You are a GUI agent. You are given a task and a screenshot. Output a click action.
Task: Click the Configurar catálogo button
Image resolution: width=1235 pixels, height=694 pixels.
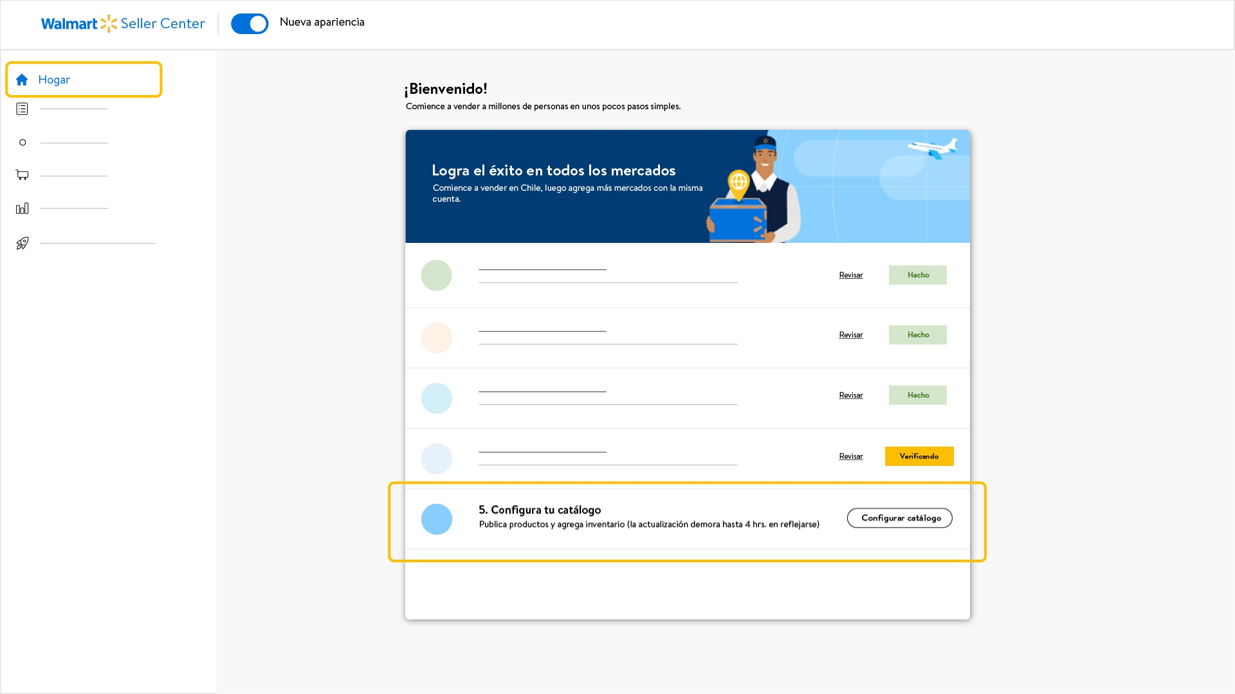[x=900, y=518]
